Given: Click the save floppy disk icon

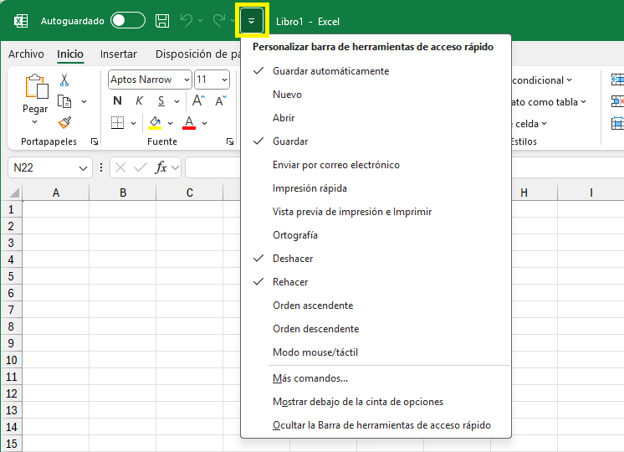Looking at the screenshot, I should (x=162, y=21).
